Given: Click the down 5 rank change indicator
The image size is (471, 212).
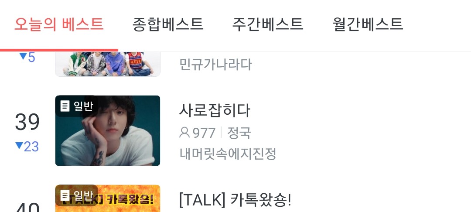Looking at the screenshot, I should (x=27, y=57).
